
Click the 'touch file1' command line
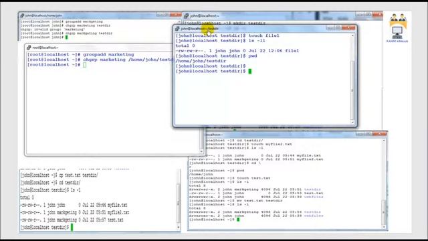coord(227,35)
